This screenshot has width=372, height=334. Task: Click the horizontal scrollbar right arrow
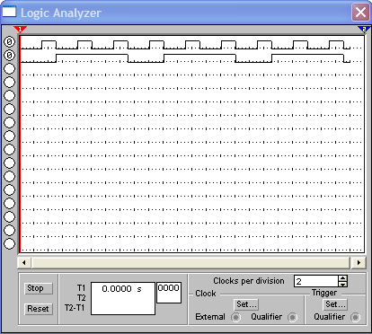359,263
